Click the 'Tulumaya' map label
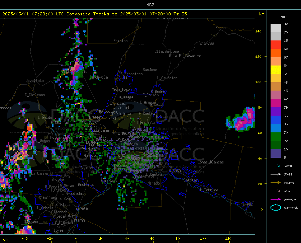Screen dimensions: 301x243 coord(125,97)
